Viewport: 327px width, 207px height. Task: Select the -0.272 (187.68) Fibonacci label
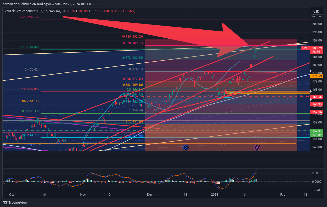[28, 47]
